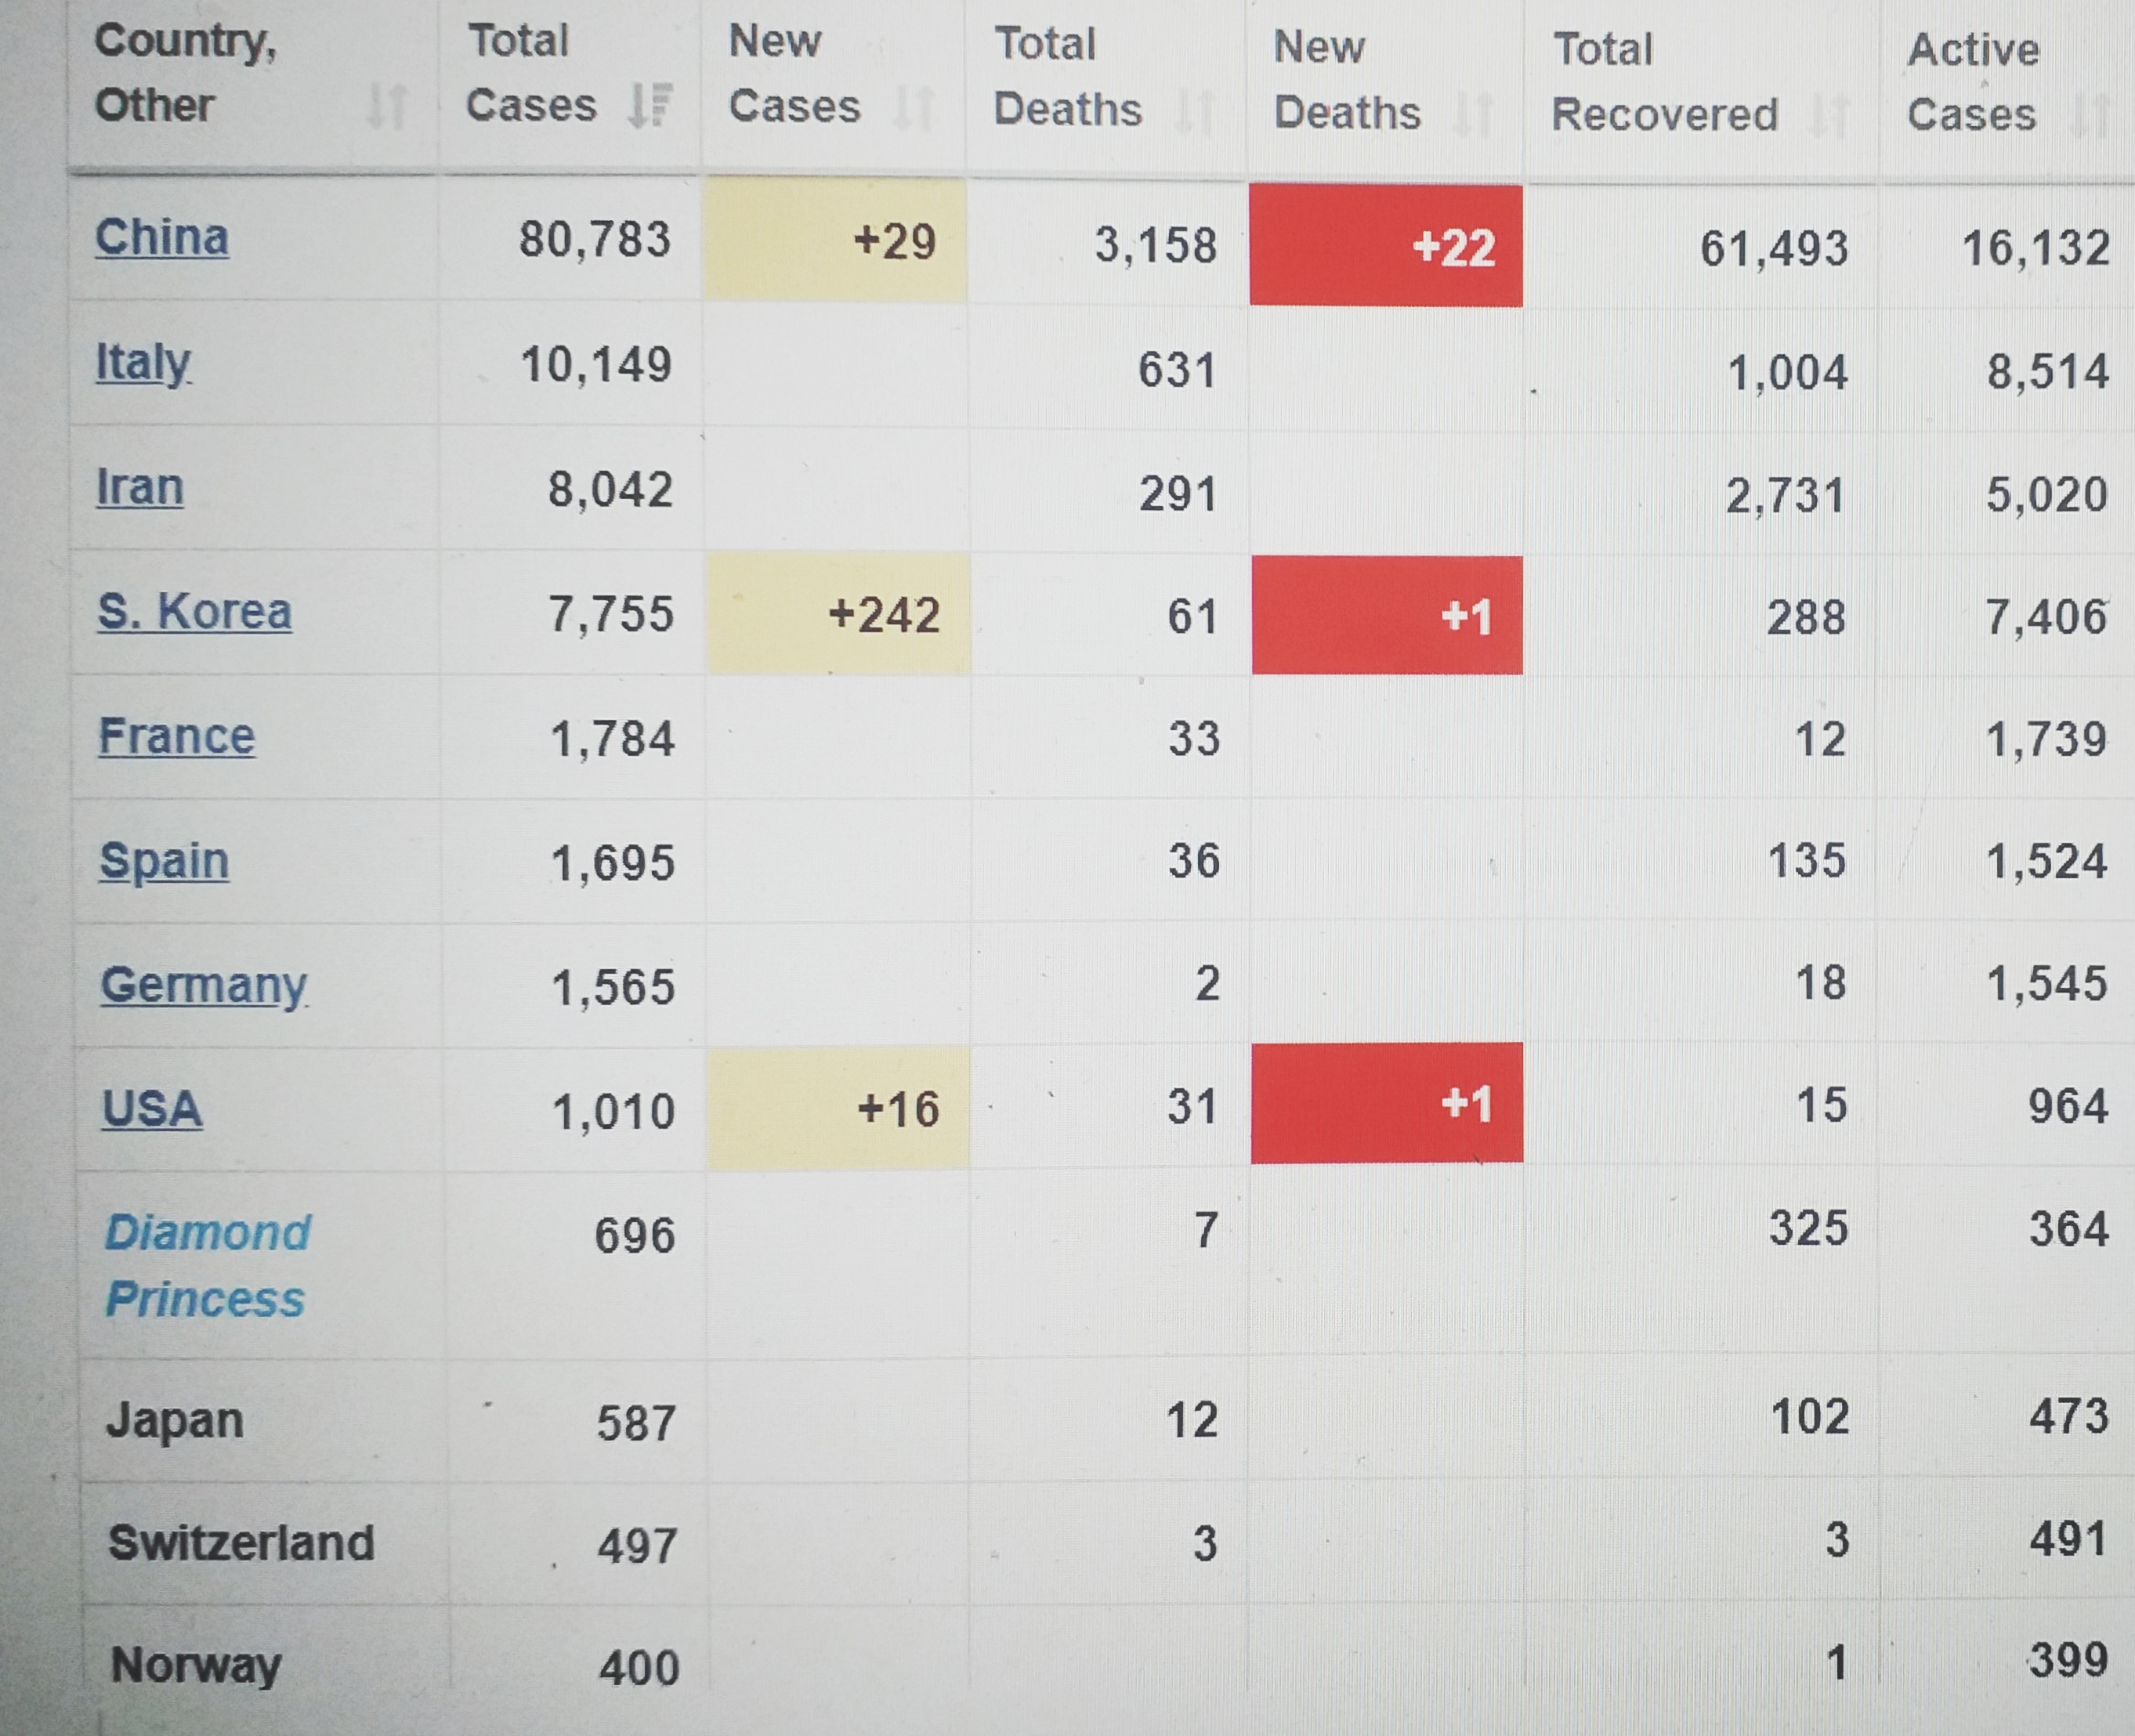This screenshot has height=1736, width=2135.
Task: Select Italy total cases 10,149
Action: [596, 365]
